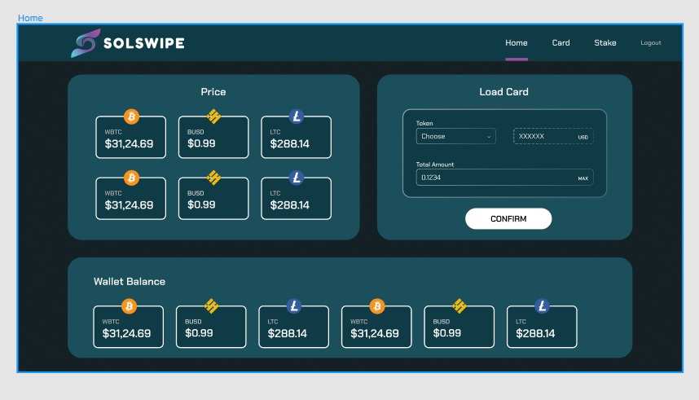The width and height of the screenshot is (699, 400).
Task: Click the second Bitcoin icon under Wallet Balance
Action: pyautogui.click(x=377, y=306)
